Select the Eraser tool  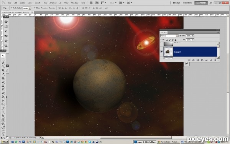click(x=3, y=93)
